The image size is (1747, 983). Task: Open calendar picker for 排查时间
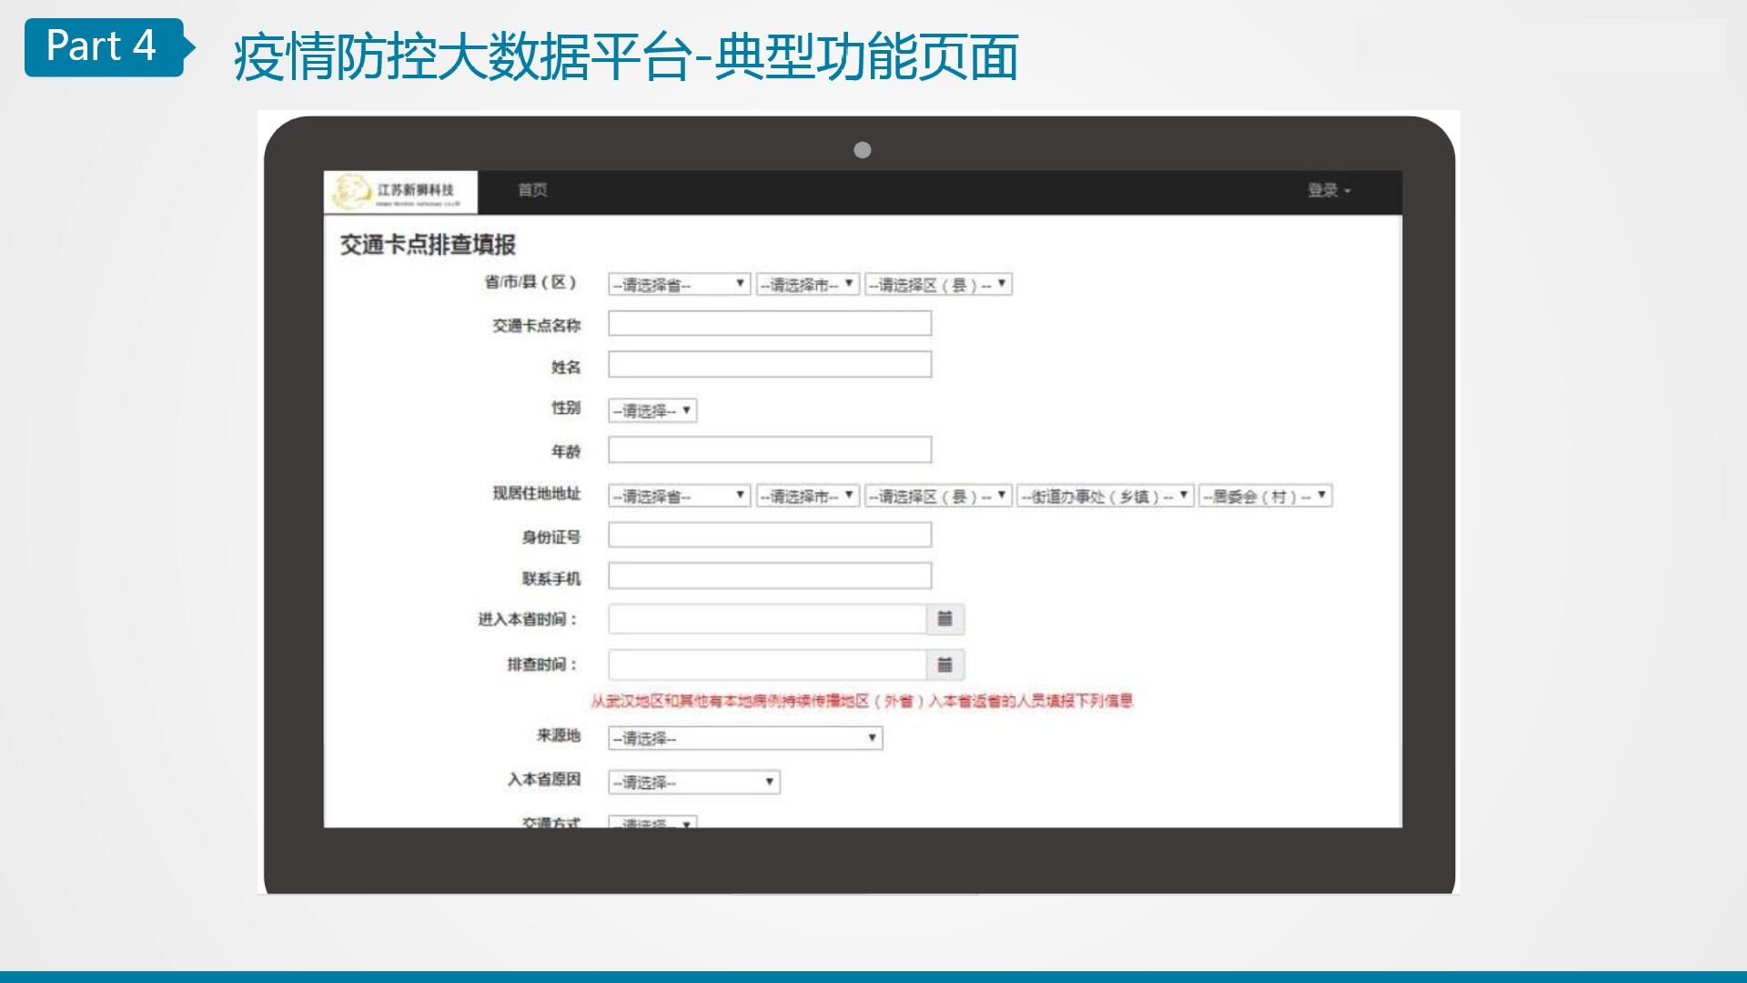tap(945, 664)
